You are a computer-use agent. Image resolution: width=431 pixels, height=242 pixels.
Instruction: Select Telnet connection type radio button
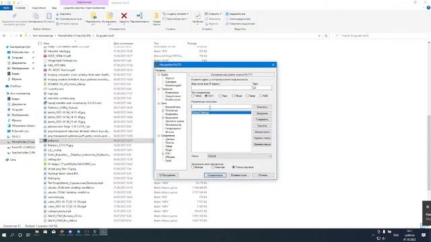pyautogui.click(x=193, y=95)
